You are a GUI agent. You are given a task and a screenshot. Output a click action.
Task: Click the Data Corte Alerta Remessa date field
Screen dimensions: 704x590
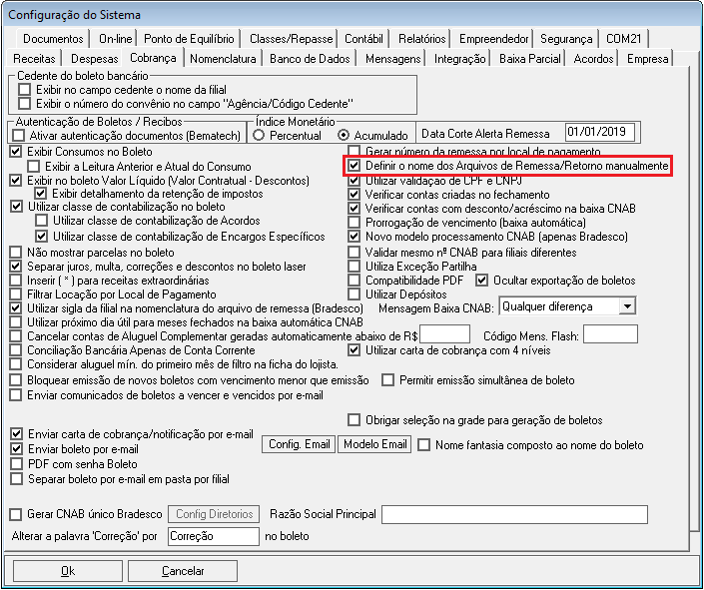600,132
